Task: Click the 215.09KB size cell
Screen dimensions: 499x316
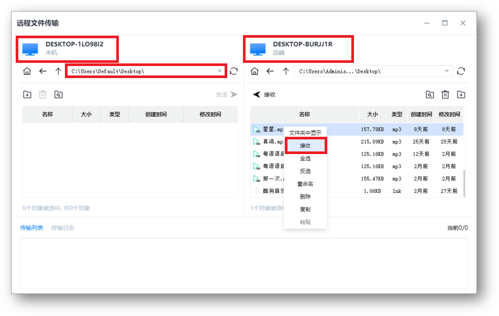Action: (x=372, y=141)
